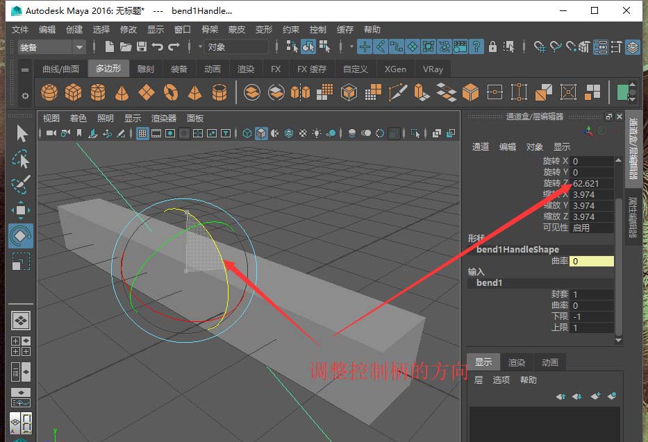The width and height of the screenshot is (648, 442).
Task: Toggle smooth shade all in viewport
Action: [x=261, y=133]
